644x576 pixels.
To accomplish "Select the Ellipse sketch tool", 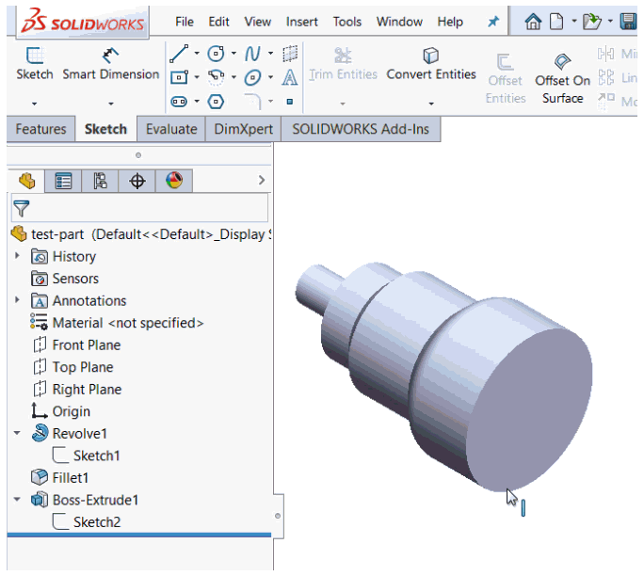I will [252, 77].
